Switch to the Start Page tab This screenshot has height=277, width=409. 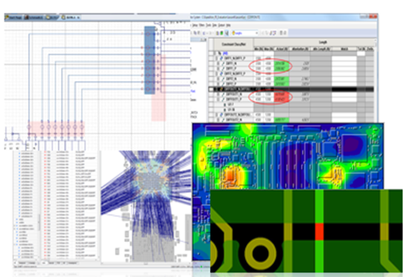tap(13, 18)
